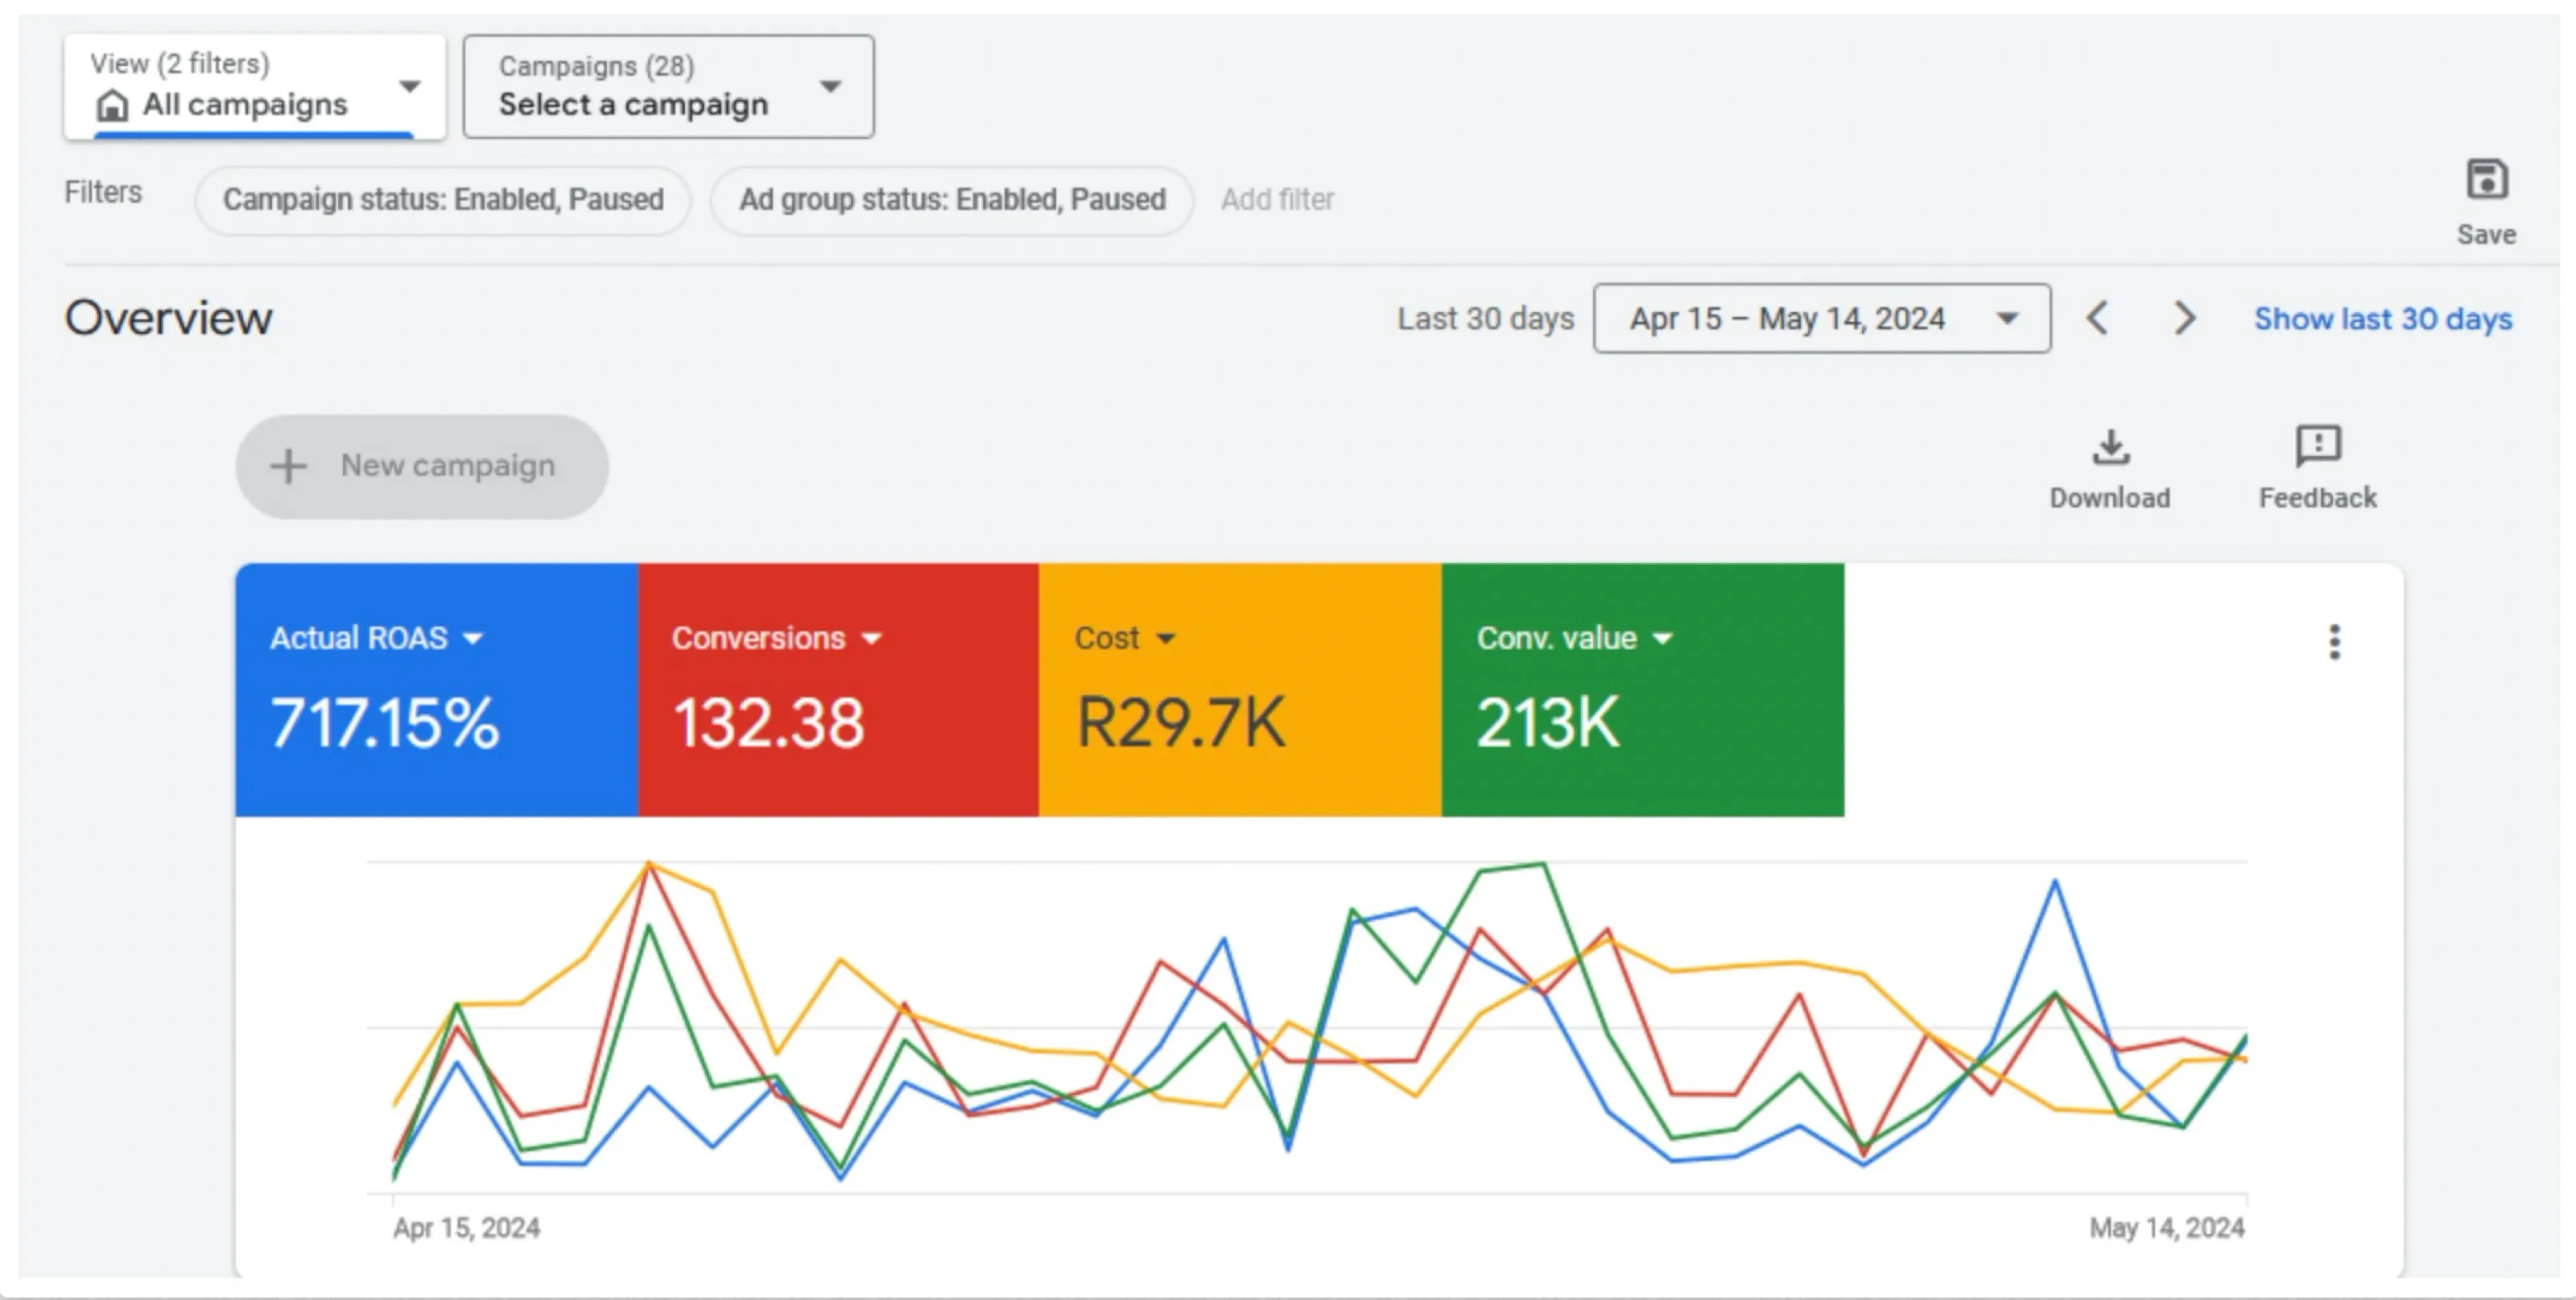Change the Conversions metric dropdown

(776, 639)
